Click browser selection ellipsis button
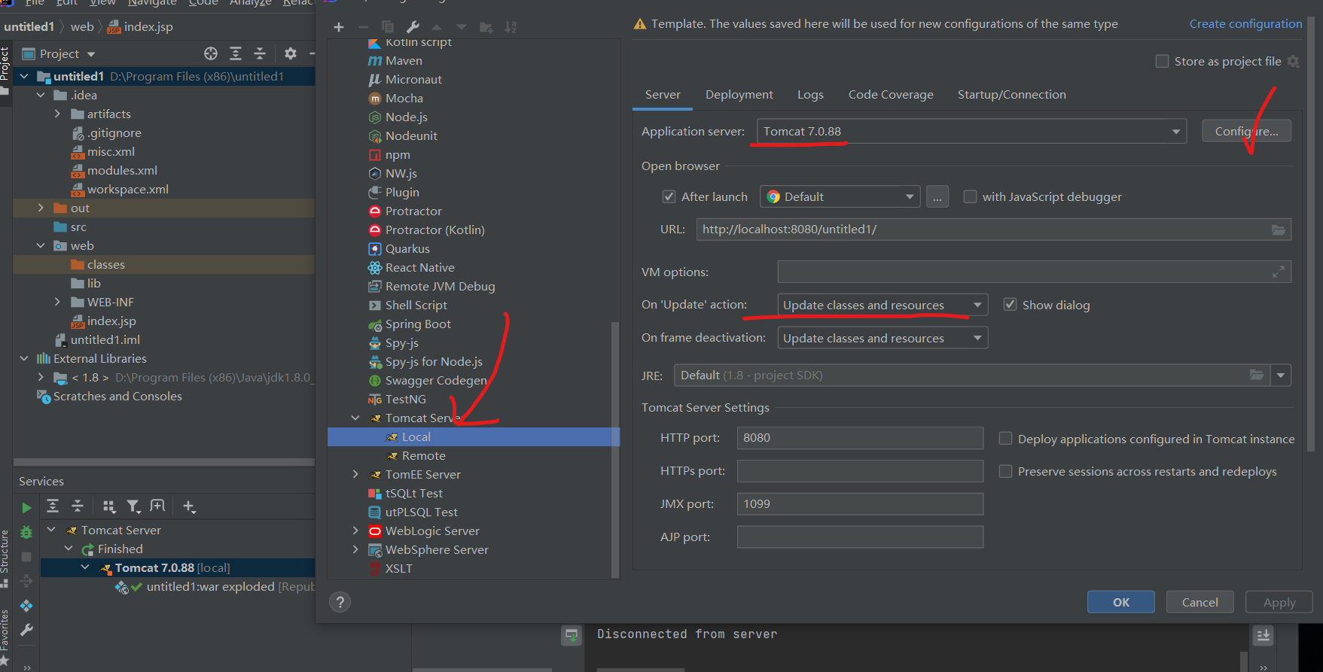The image size is (1323, 672). (937, 197)
